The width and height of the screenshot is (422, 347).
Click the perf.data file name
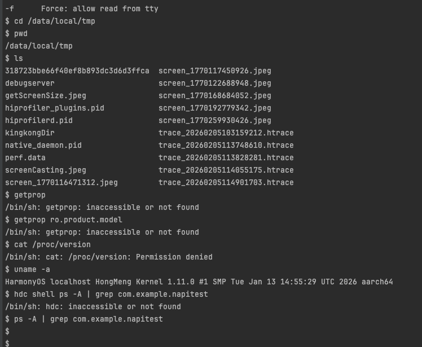tap(25, 157)
